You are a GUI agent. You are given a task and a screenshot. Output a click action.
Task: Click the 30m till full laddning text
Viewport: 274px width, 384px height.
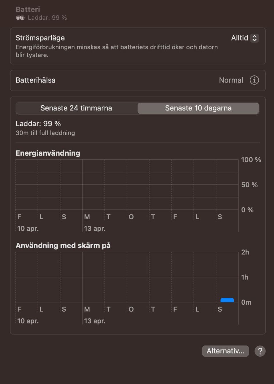(x=45, y=133)
